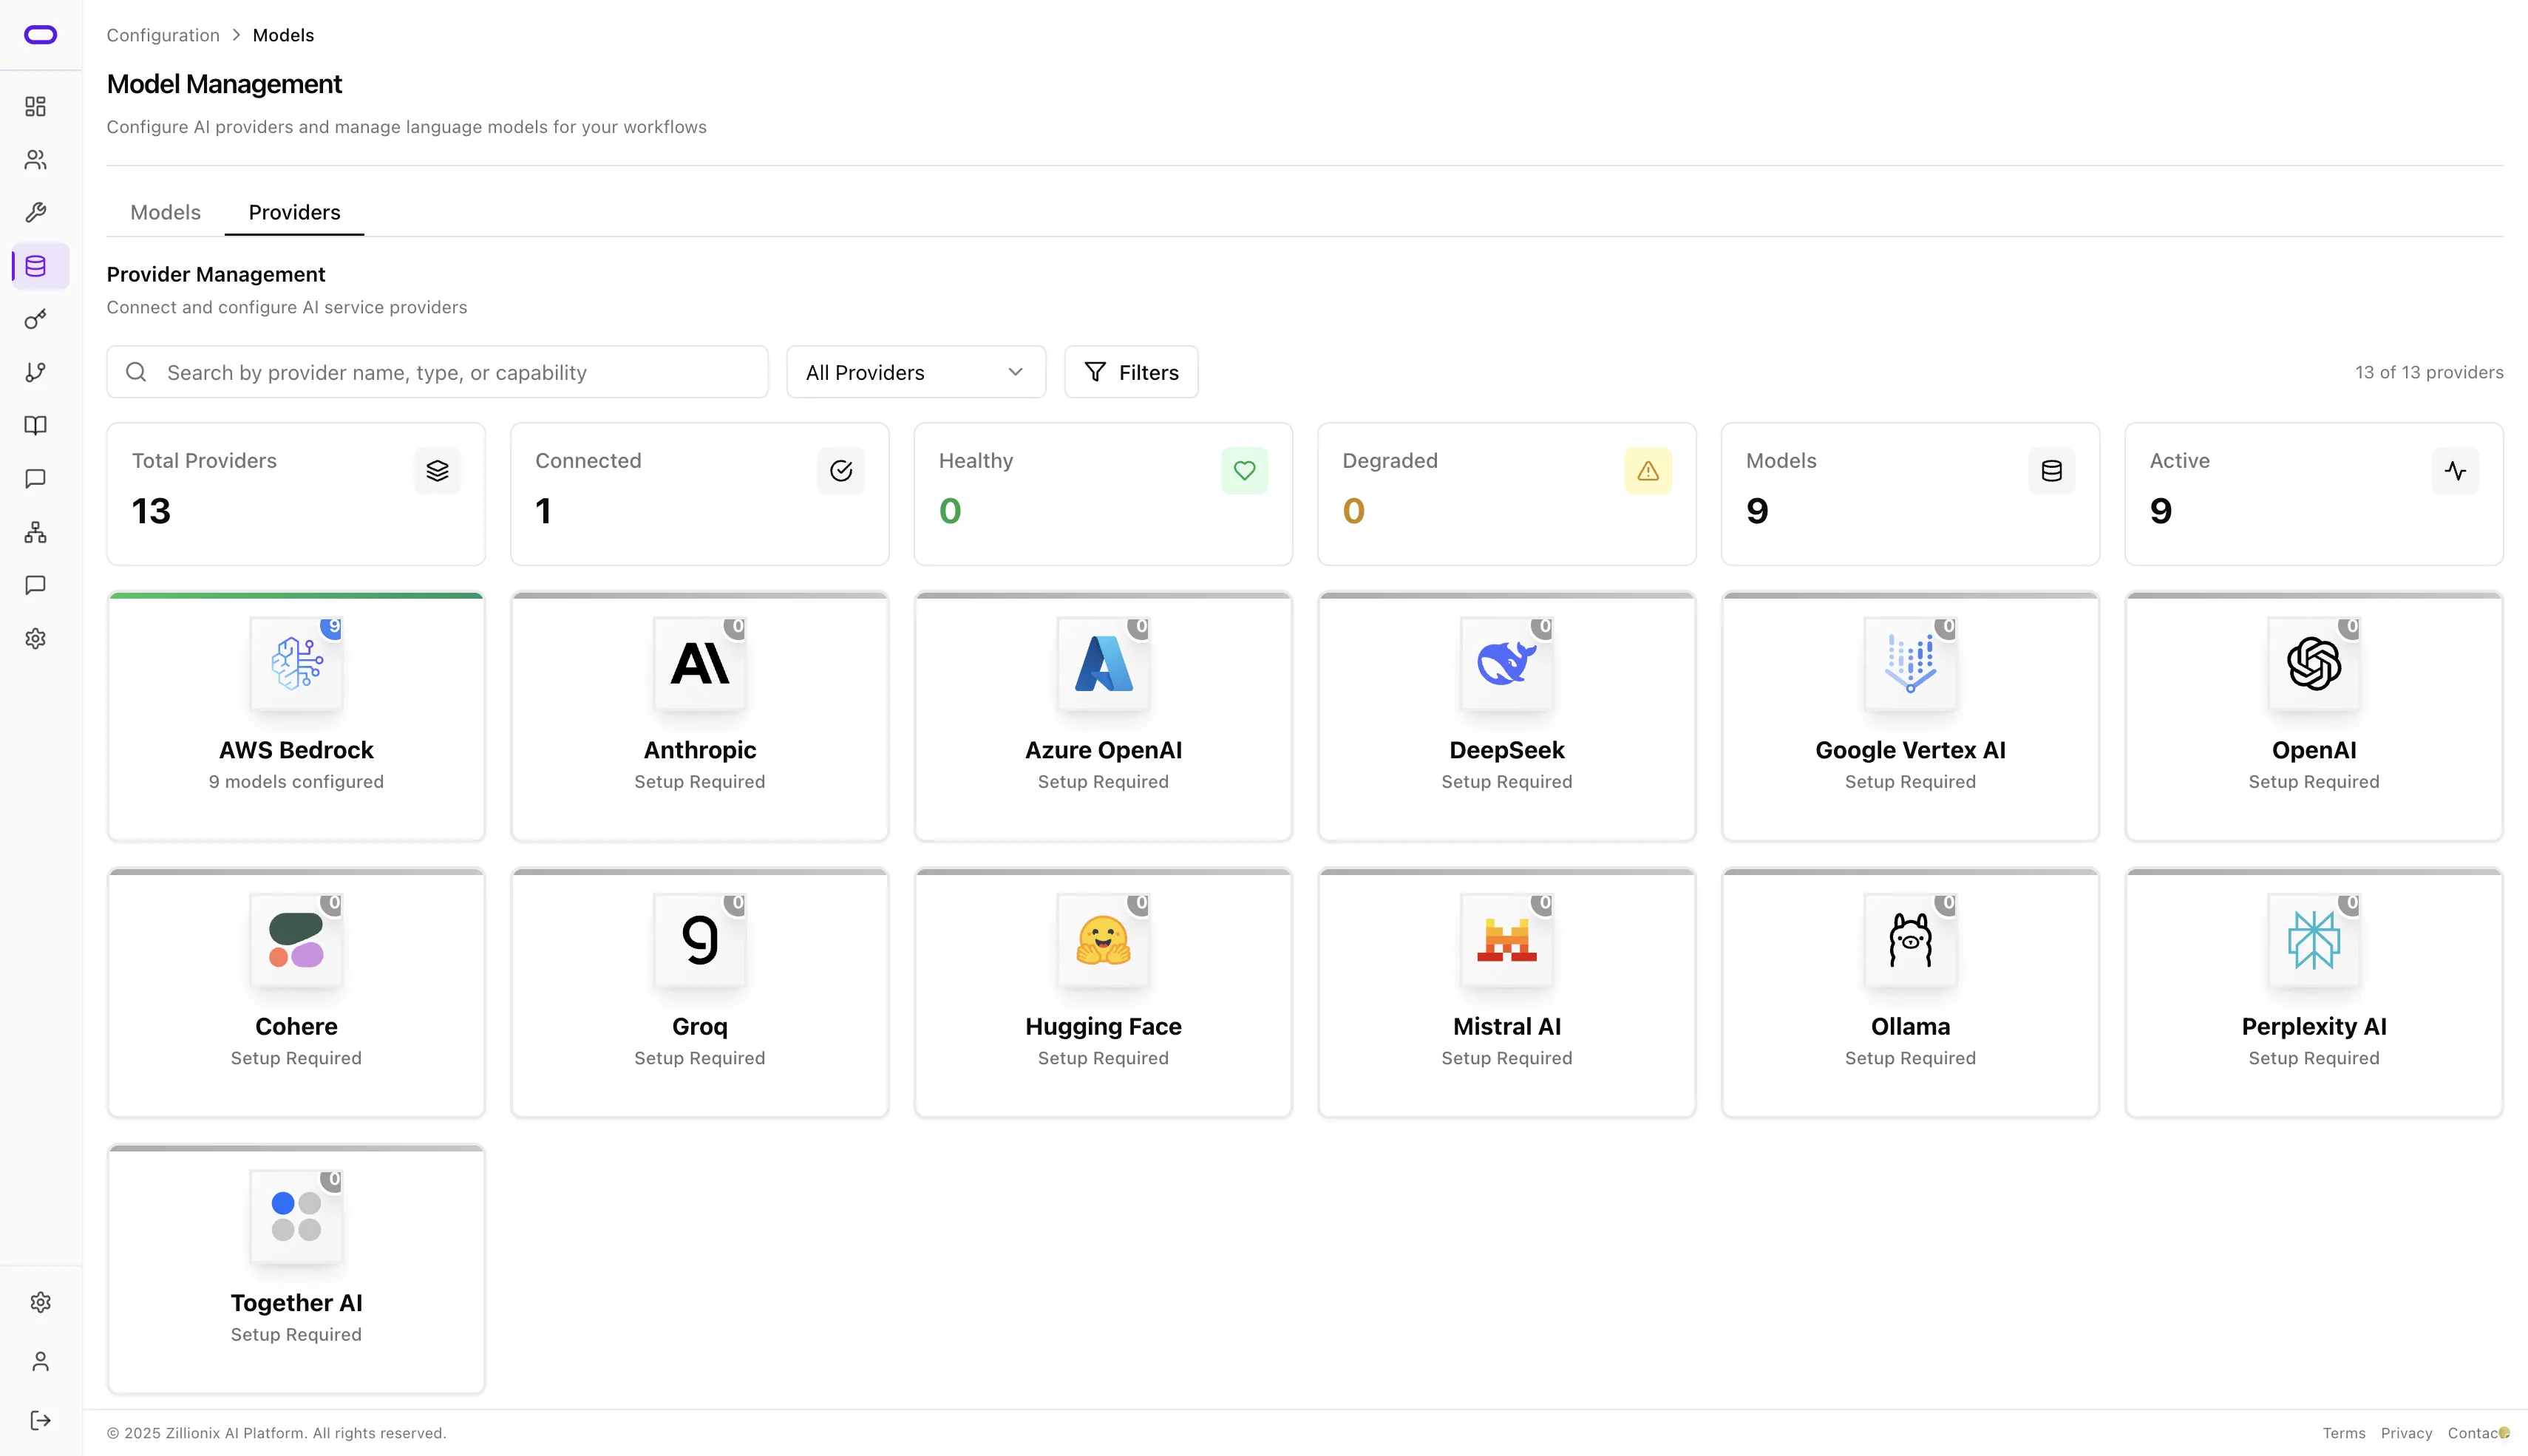
Task: Open the key icon in sidebar
Action: click(36, 319)
